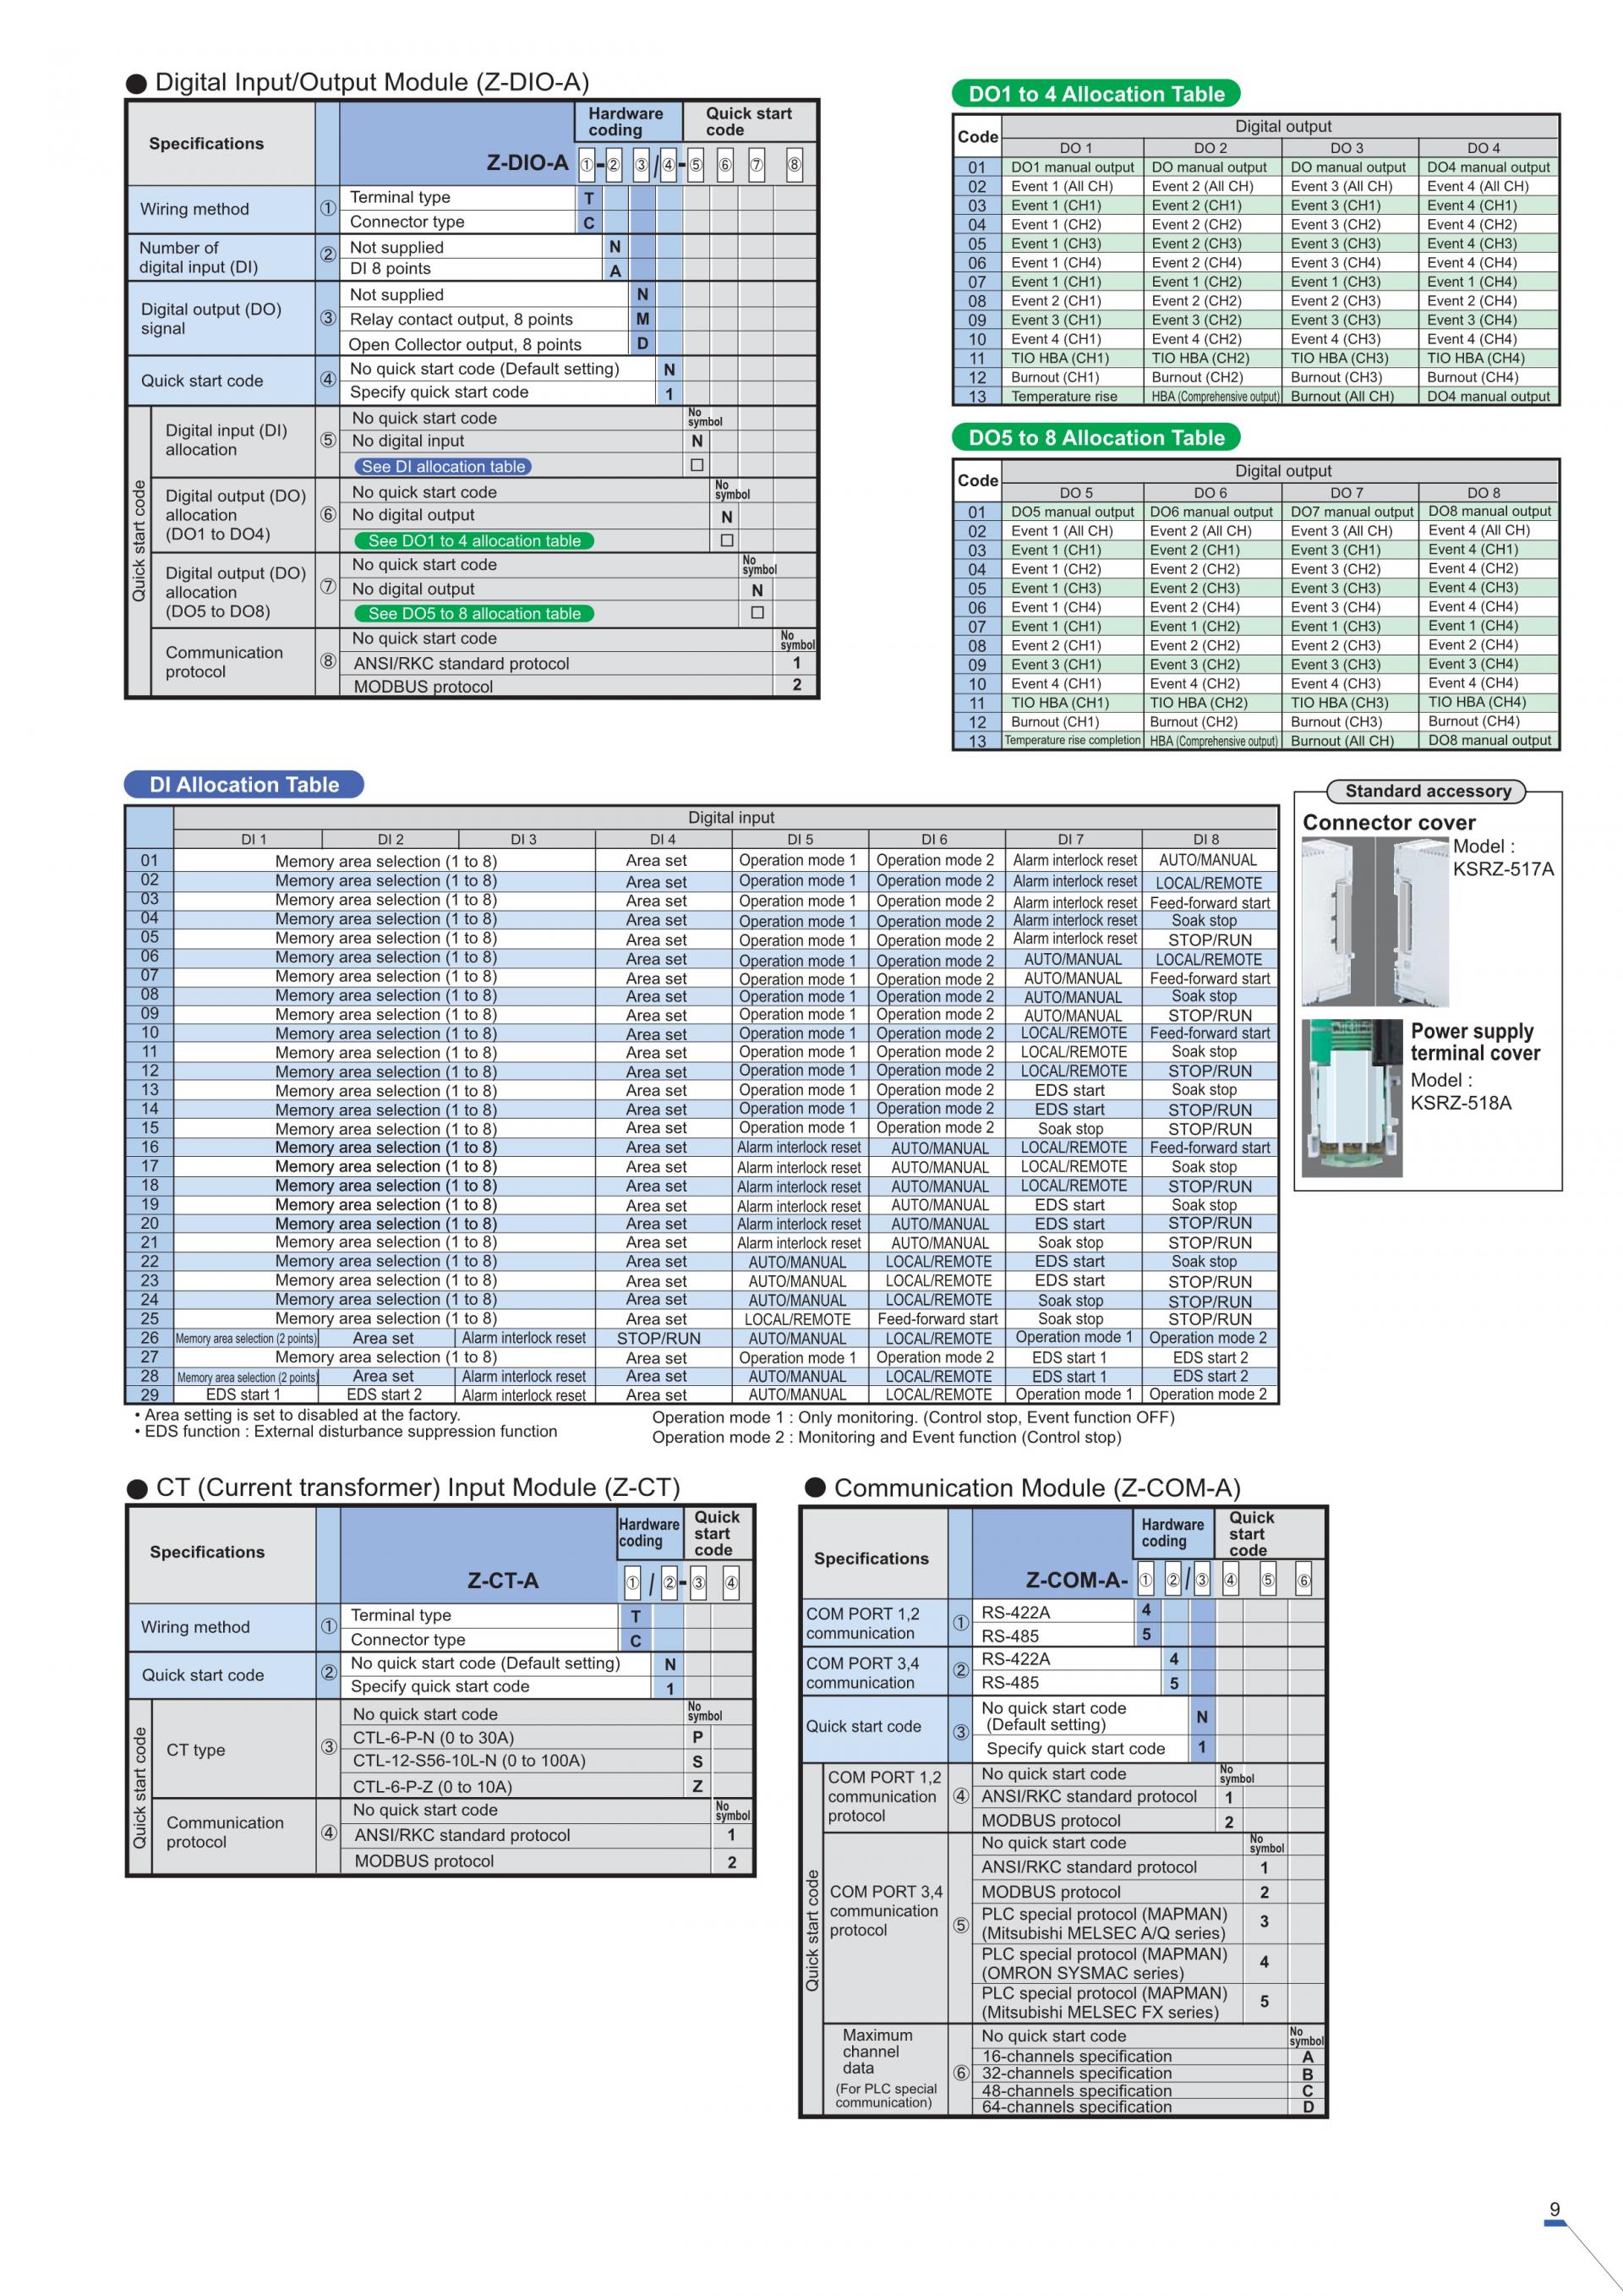Click 'EDS function : External disturbance suppression' footnote
Screen dimensions: 1623x2296
346,1431
